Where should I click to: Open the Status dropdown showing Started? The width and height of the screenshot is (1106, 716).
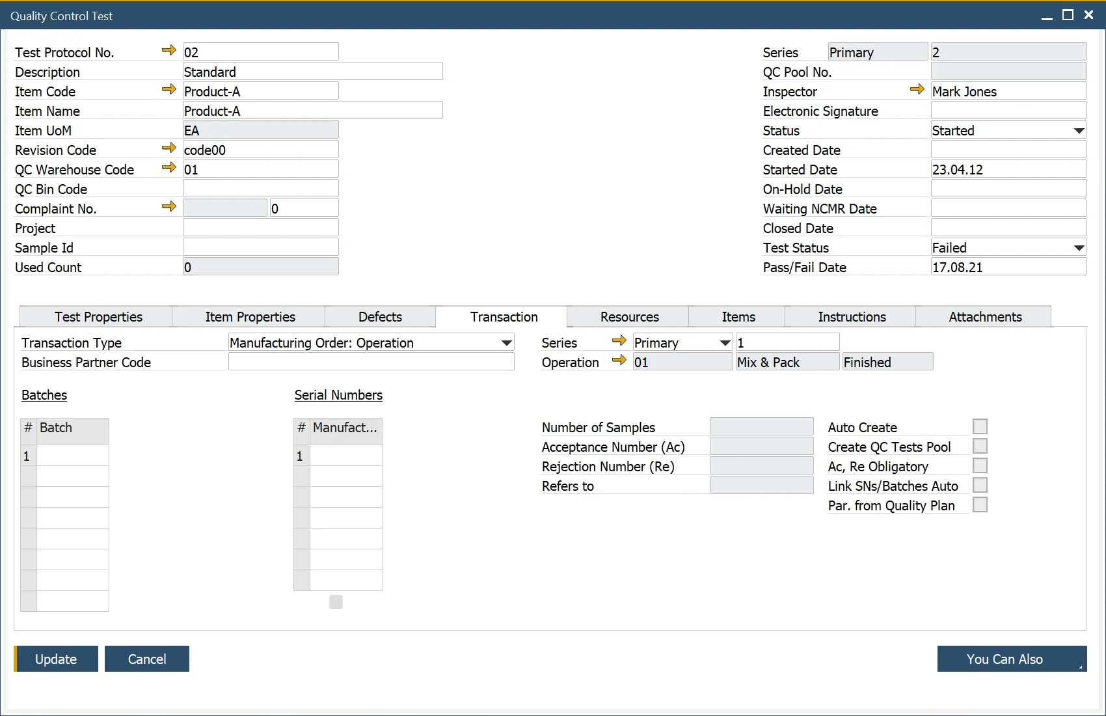pyautogui.click(x=1078, y=130)
